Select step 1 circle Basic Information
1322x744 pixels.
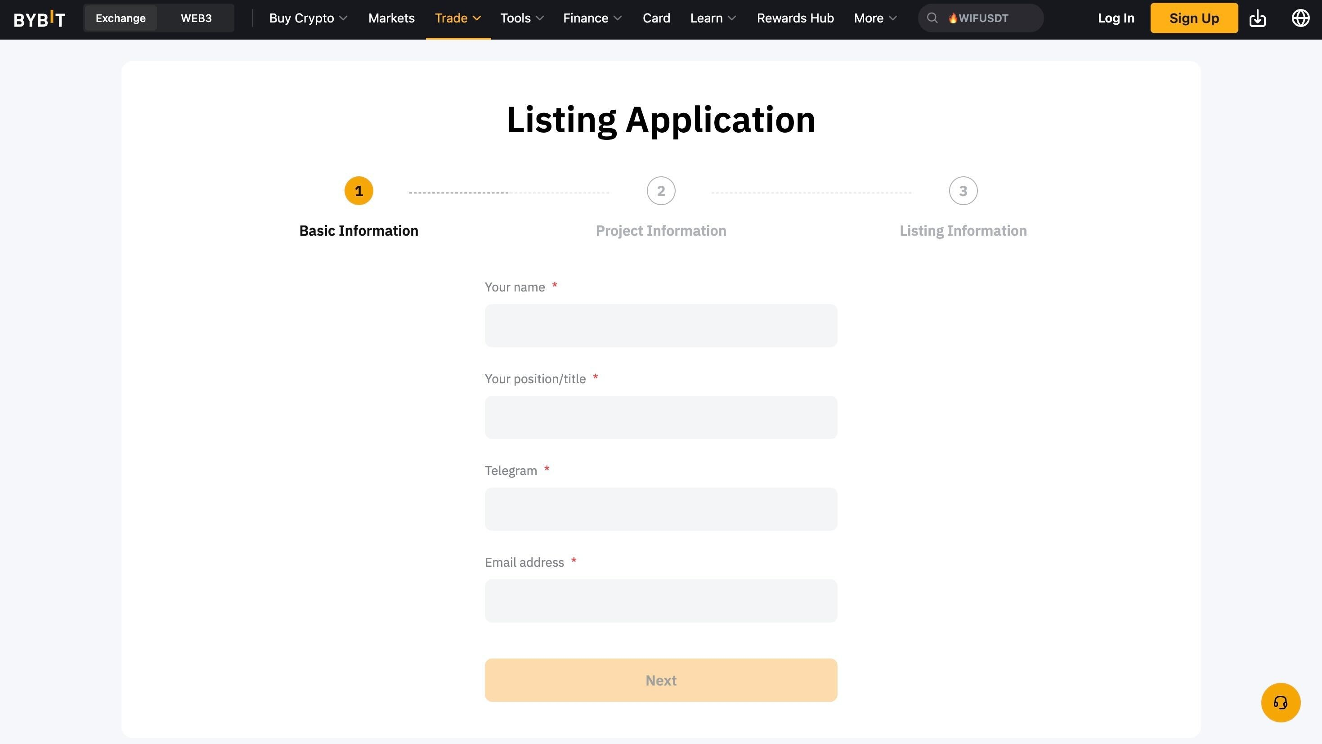tap(359, 191)
